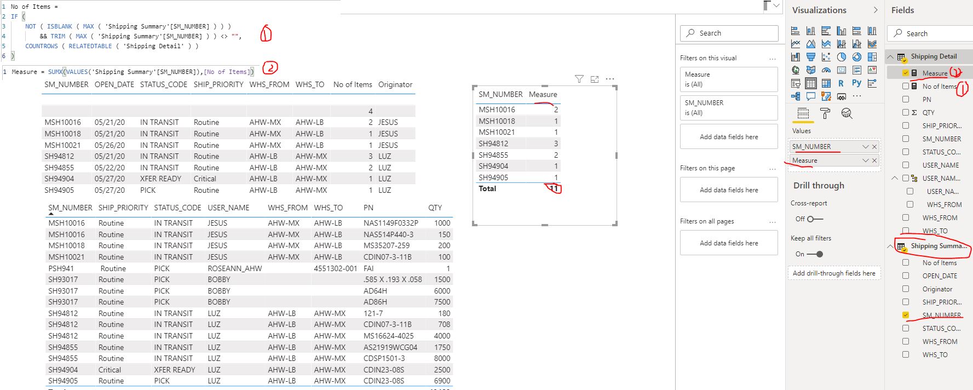Select the clustered bar chart visual

click(826, 31)
